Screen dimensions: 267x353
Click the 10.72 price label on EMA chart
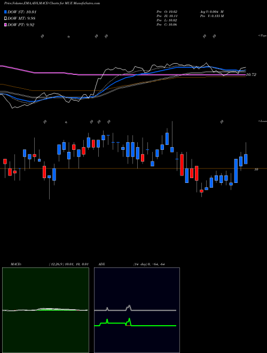tap(251, 74)
